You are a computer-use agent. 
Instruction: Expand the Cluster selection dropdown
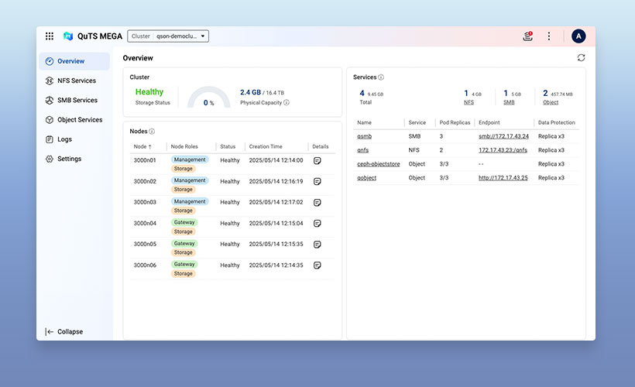[x=168, y=36]
